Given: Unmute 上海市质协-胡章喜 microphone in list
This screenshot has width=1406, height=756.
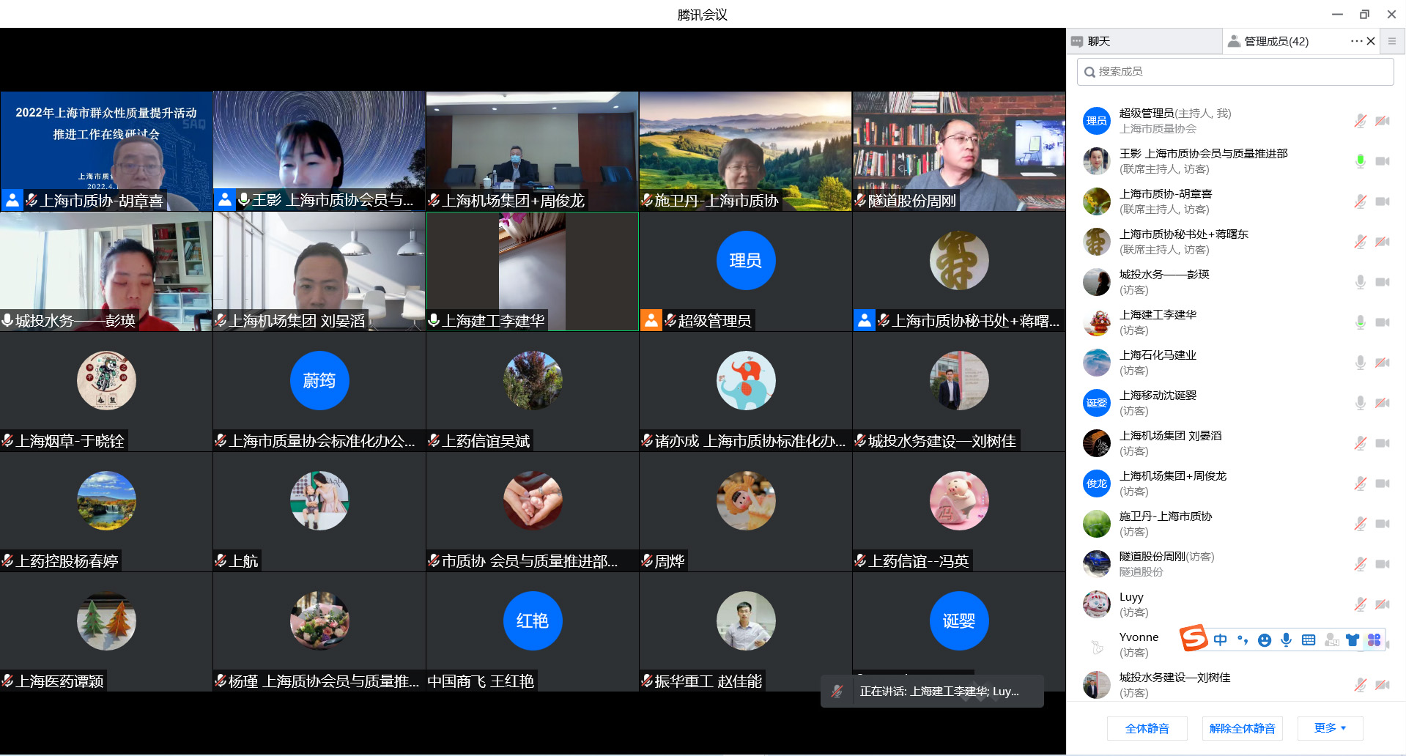Looking at the screenshot, I should click(x=1361, y=201).
